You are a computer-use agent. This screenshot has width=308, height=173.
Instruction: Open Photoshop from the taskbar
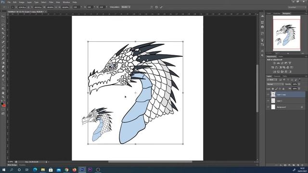point(82,170)
